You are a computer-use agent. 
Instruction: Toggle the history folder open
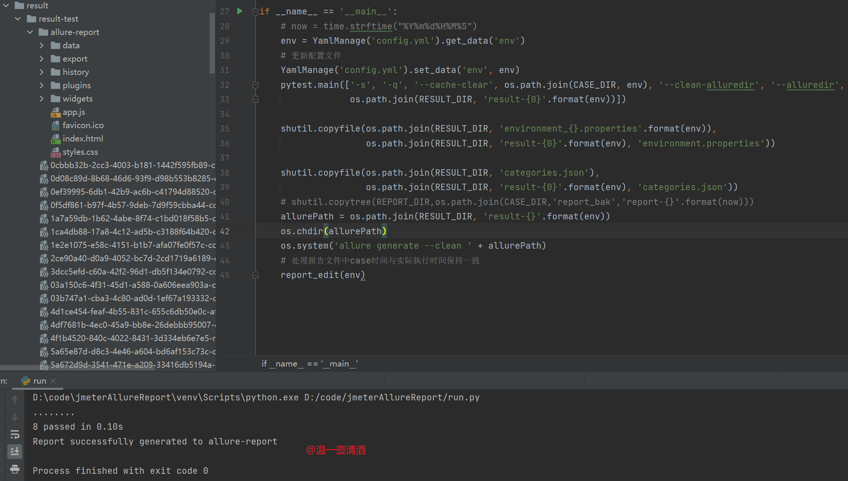(x=42, y=71)
